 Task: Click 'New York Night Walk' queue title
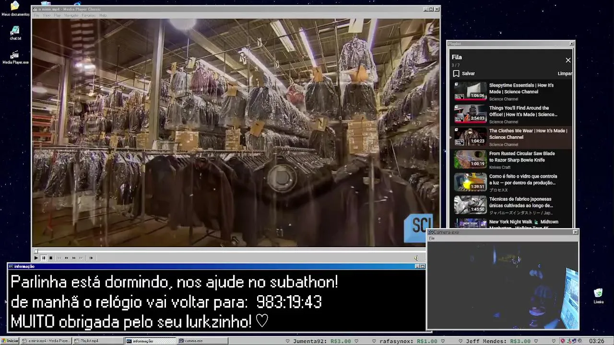(524, 223)
